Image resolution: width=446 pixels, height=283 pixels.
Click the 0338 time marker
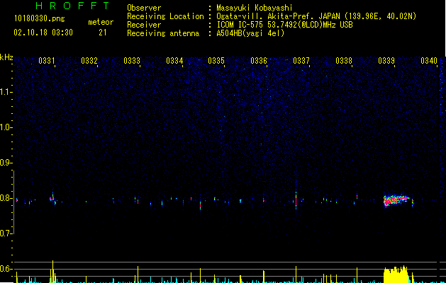click(x=344, y=61)
